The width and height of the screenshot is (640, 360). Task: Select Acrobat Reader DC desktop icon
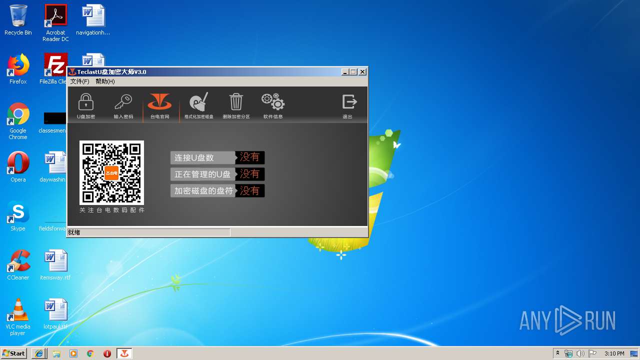(x=55, y=23)
